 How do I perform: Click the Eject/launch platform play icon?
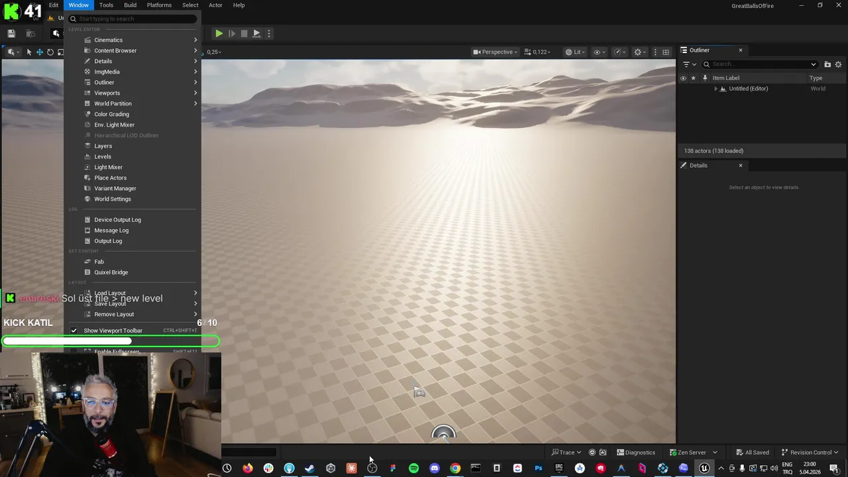[x=256, y=33]
